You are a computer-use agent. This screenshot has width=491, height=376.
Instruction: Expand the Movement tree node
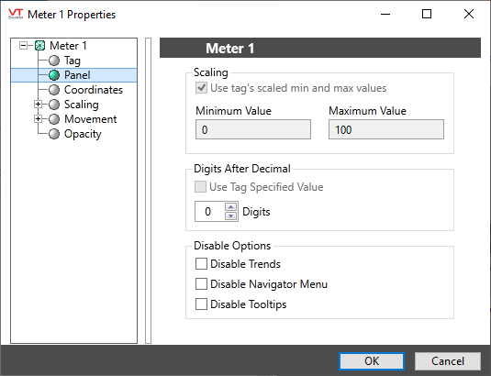38,119
